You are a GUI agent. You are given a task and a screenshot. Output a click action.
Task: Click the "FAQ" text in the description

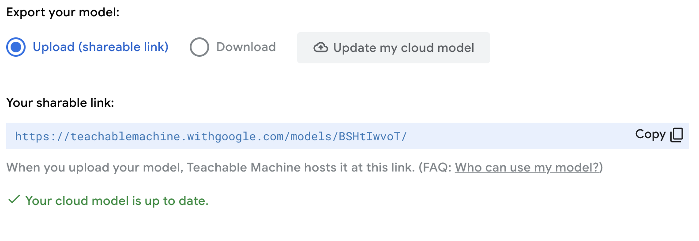pyautogui.click(x=434, y=168)
